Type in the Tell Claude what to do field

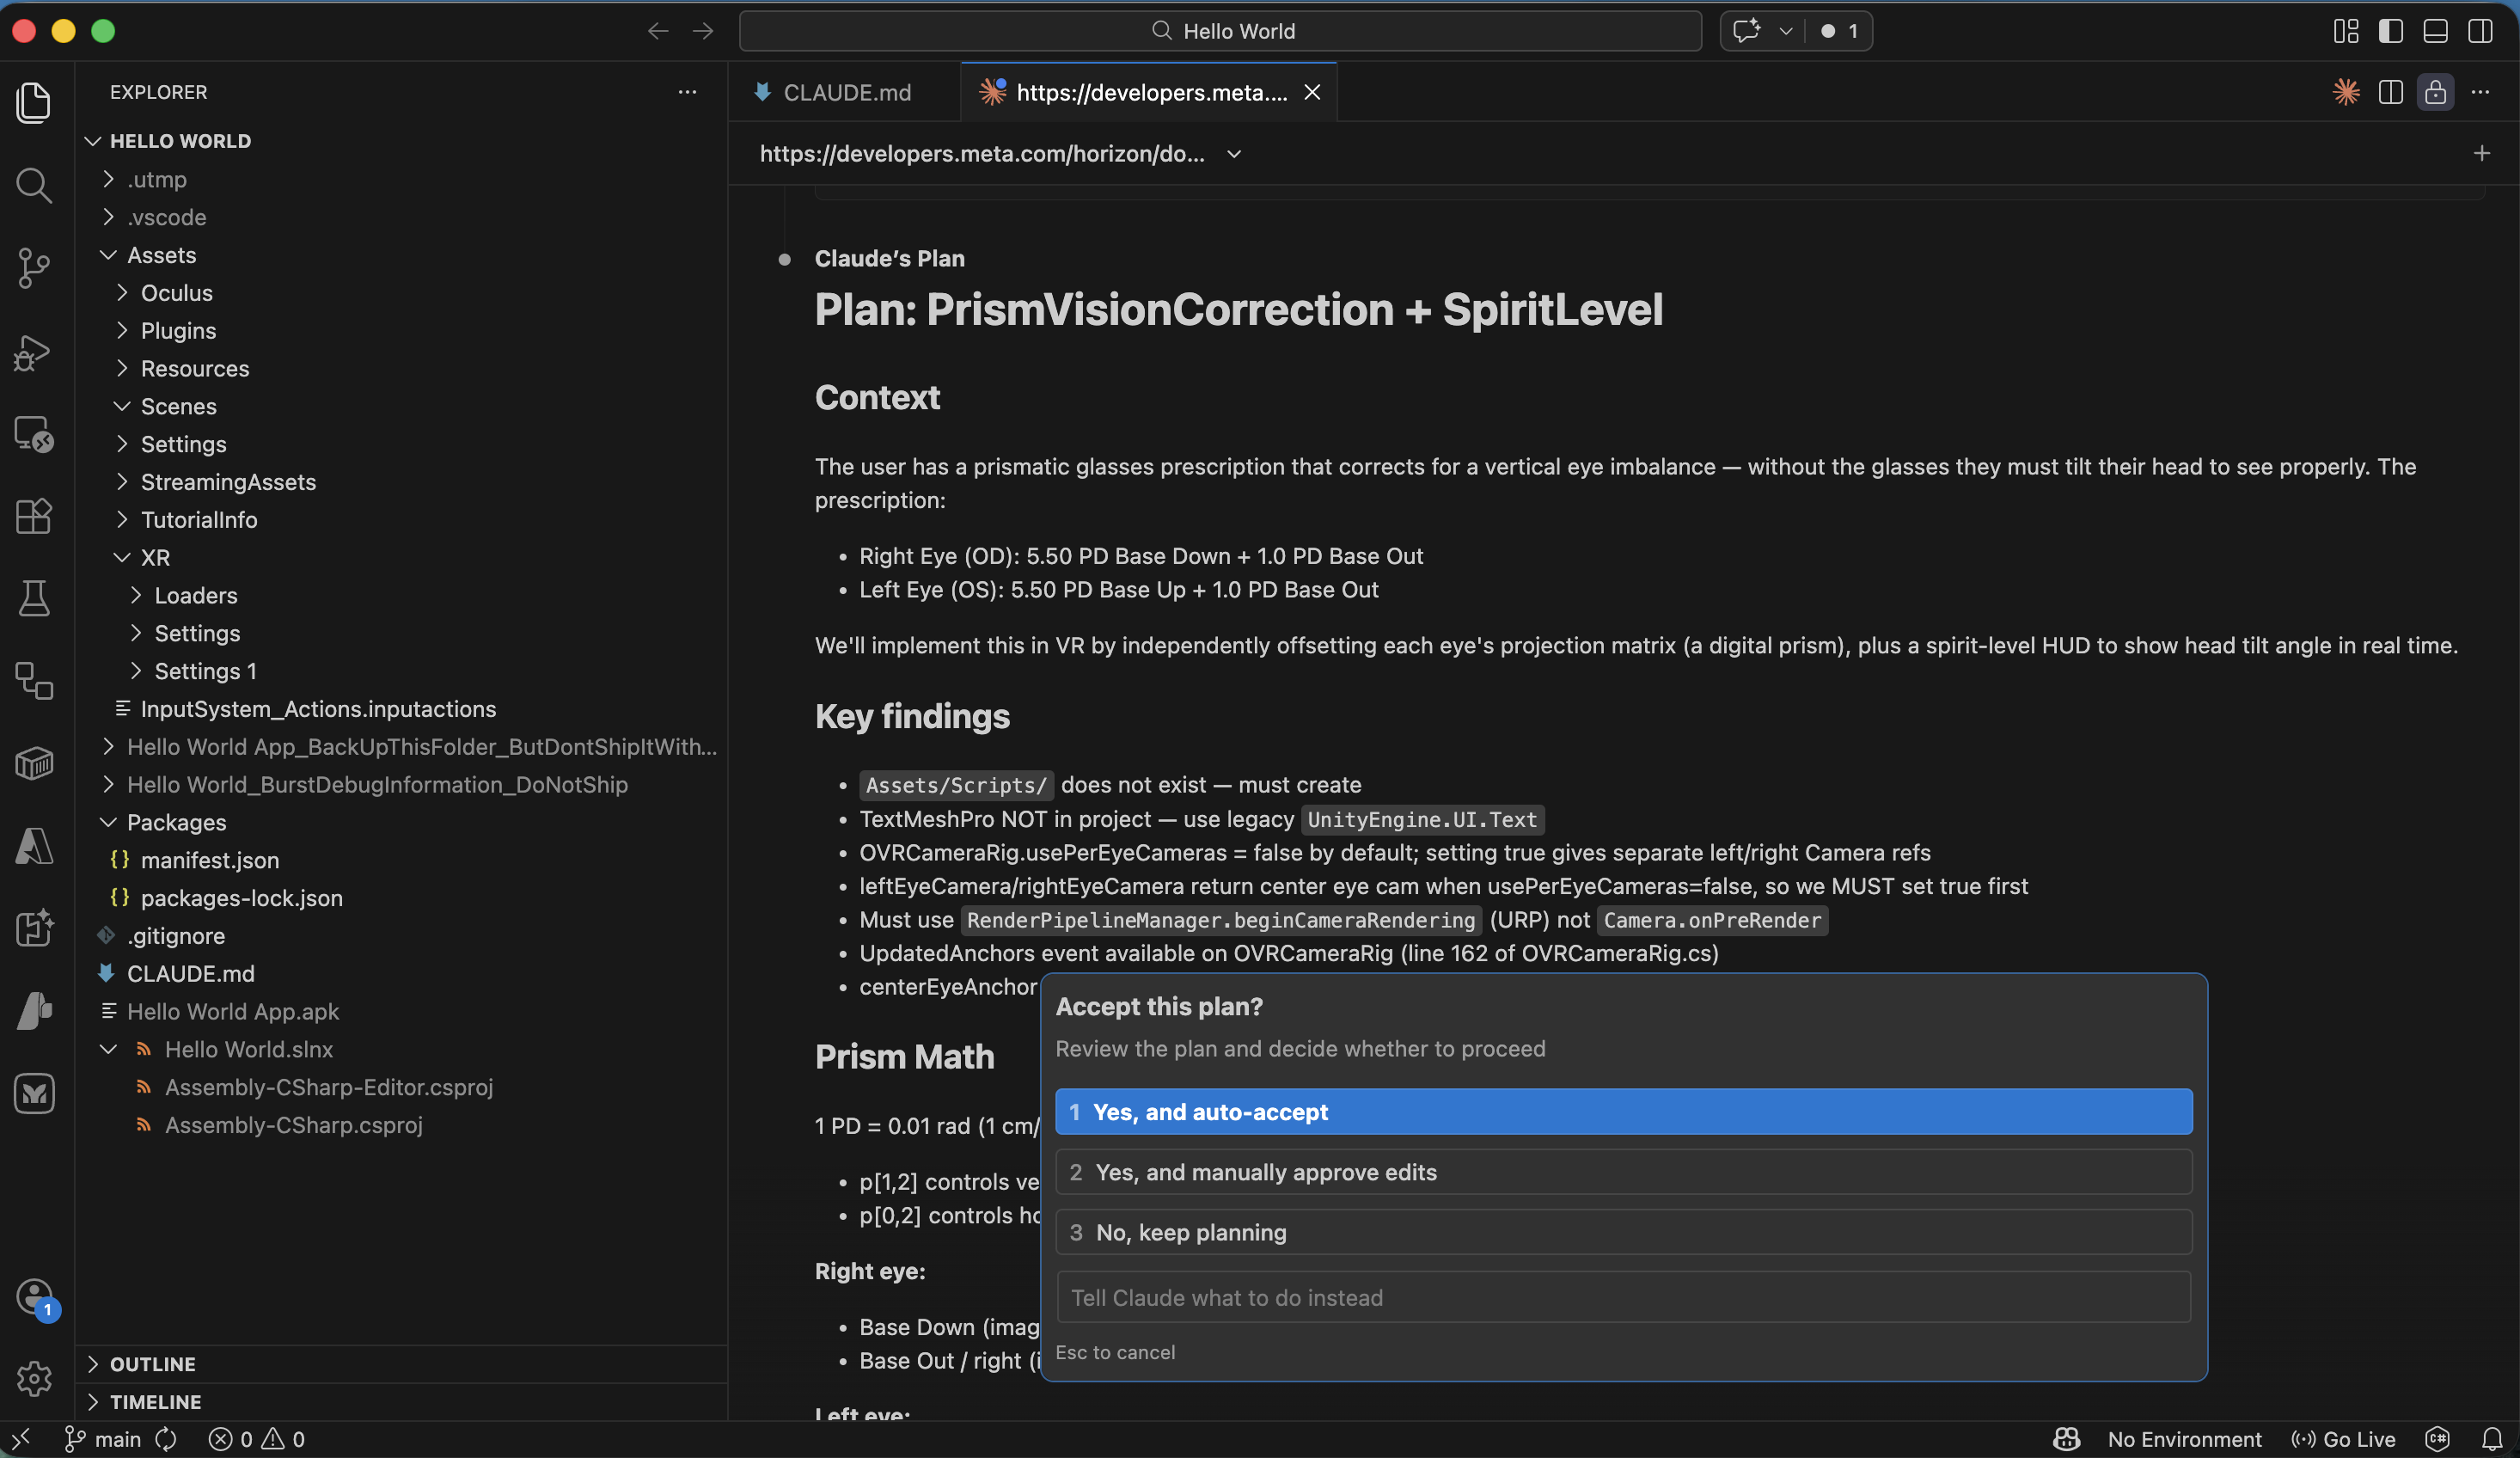click(1620, 1298)
